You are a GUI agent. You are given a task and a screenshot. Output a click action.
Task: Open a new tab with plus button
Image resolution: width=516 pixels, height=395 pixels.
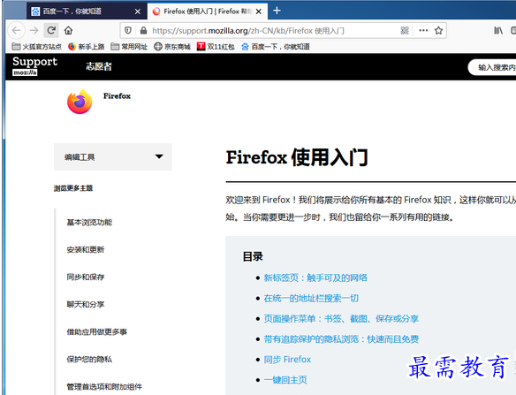tap(277, 11)
